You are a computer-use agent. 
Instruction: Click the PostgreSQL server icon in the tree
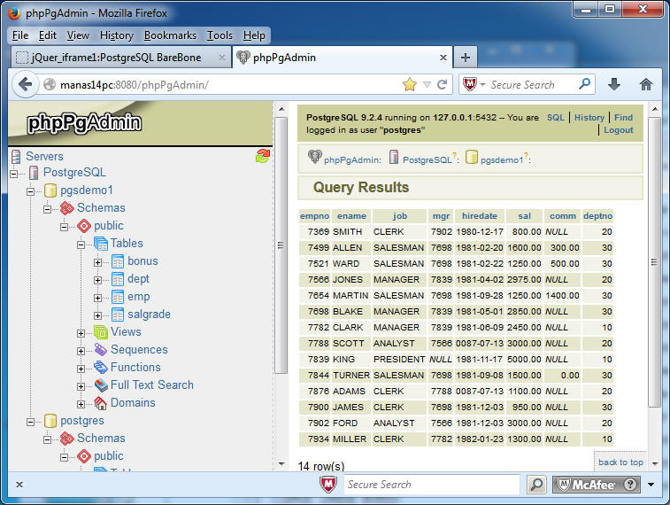pos(34,173)
